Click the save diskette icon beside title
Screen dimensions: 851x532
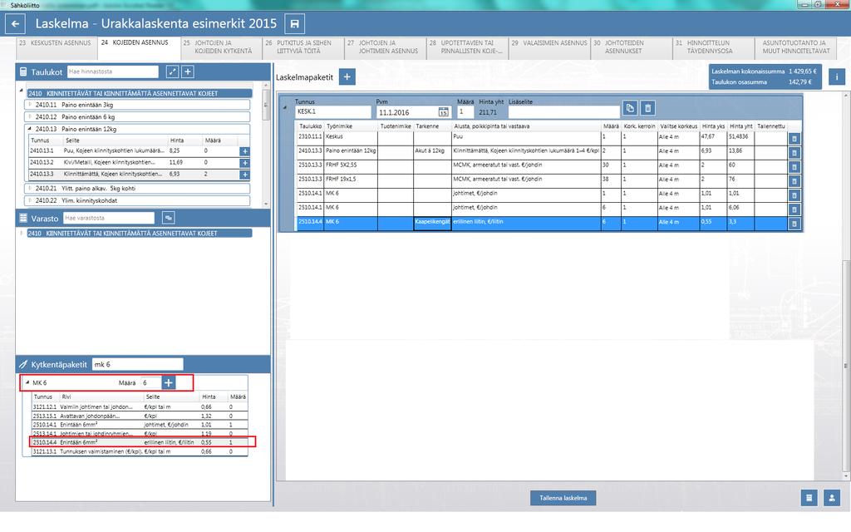click(295, 24)
